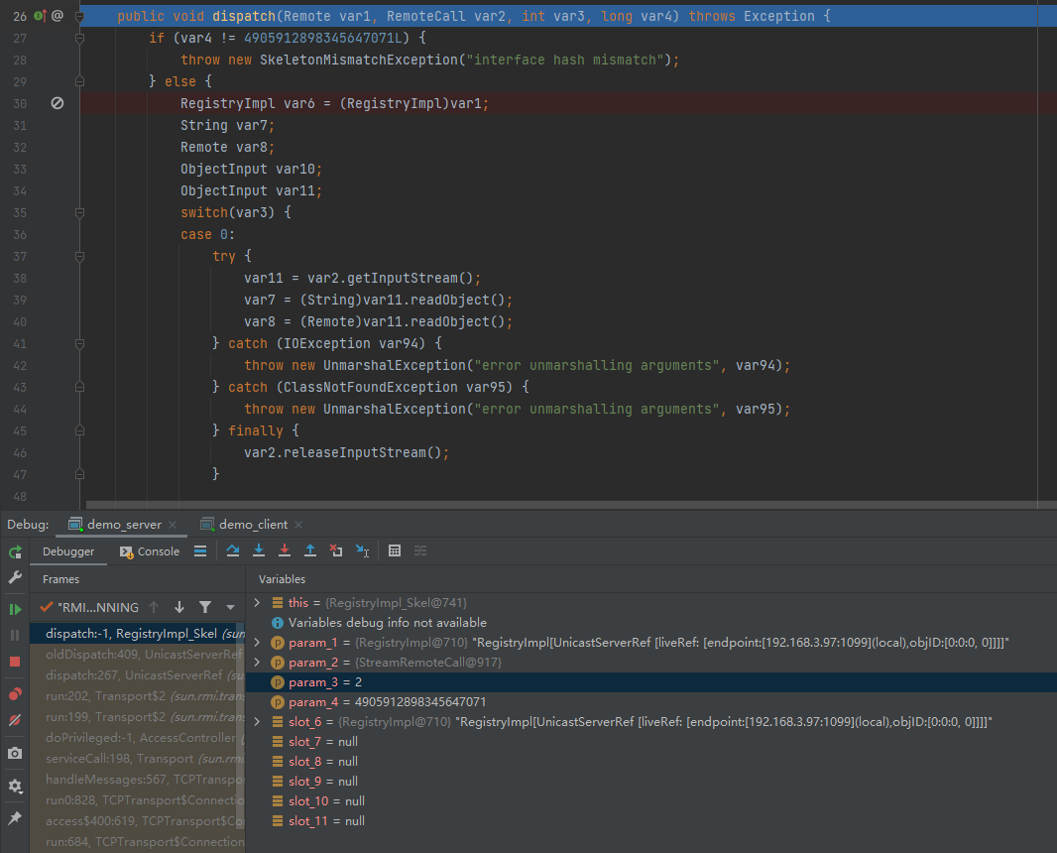Click the SkeletonMismatchException class name in code
The image size is (1057, 853).
pos(359,61)
